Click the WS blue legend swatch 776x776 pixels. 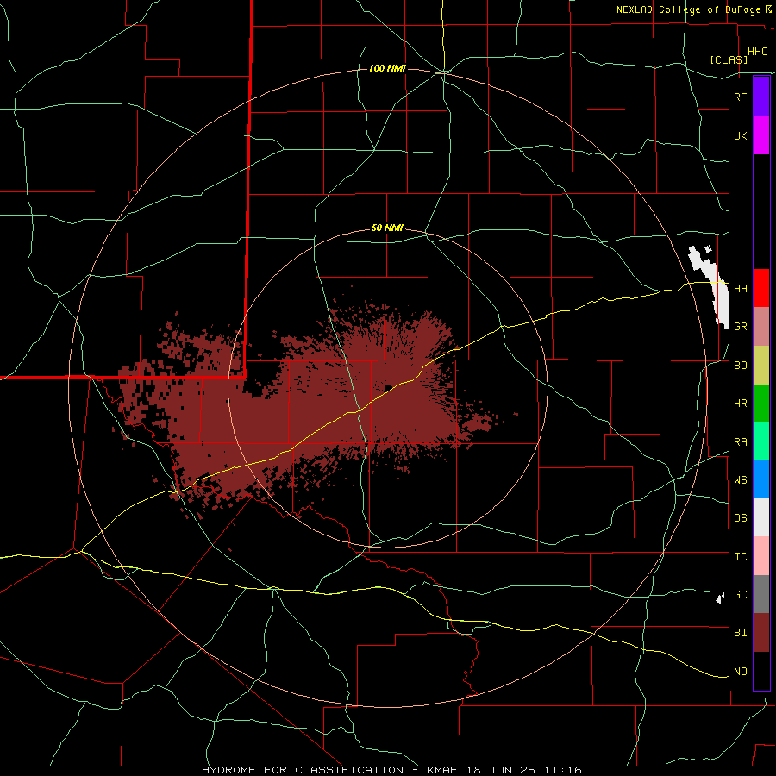tap(761, 479)
